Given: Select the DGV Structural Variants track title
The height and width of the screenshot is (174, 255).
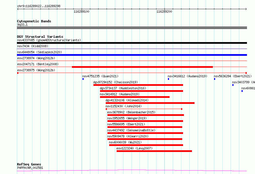Looking at the screenshot, I should [40, 37].
